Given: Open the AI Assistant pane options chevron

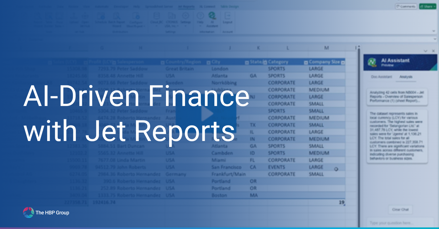Looking at the screenshot, I should pyautogui.click(x=425, y=51).
